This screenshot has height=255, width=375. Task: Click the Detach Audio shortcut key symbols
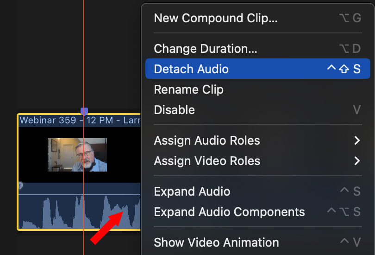(x=344, y=69)
